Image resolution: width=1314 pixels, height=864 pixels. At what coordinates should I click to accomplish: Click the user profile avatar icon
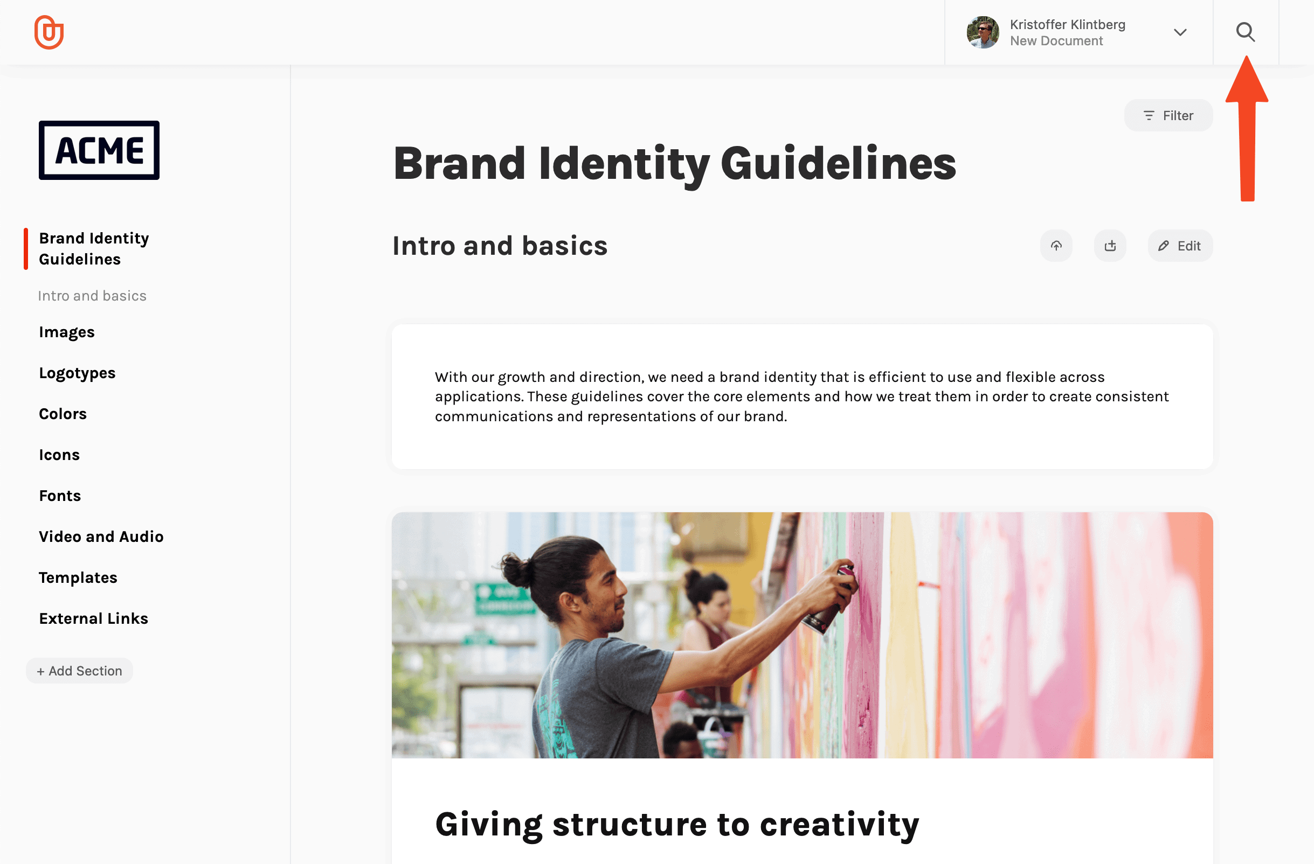(983, 32)
